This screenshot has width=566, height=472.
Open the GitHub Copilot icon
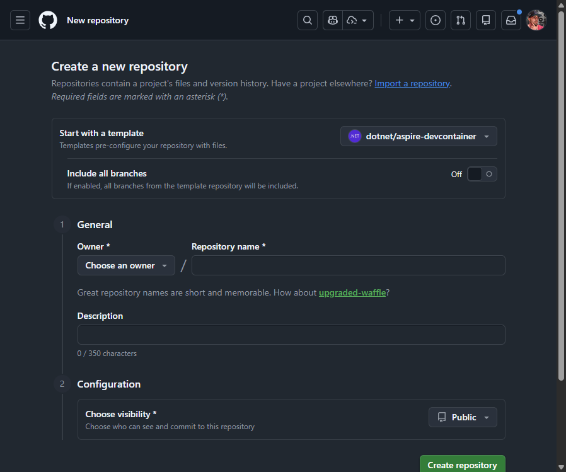[x=332, y=20]
